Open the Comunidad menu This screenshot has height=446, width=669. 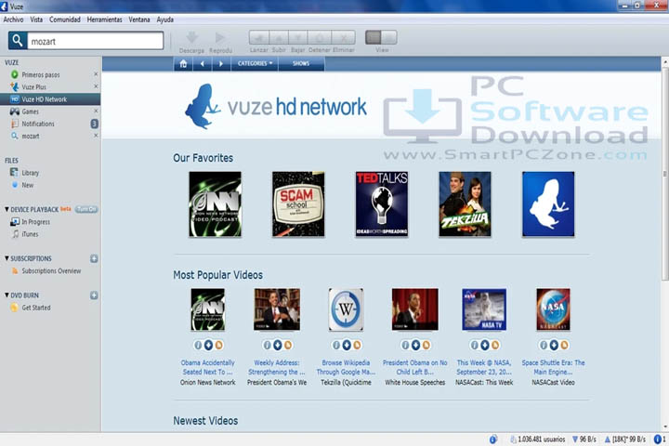65,20
